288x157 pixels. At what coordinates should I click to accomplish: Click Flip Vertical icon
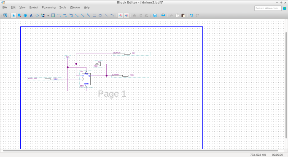pos(140,16)
